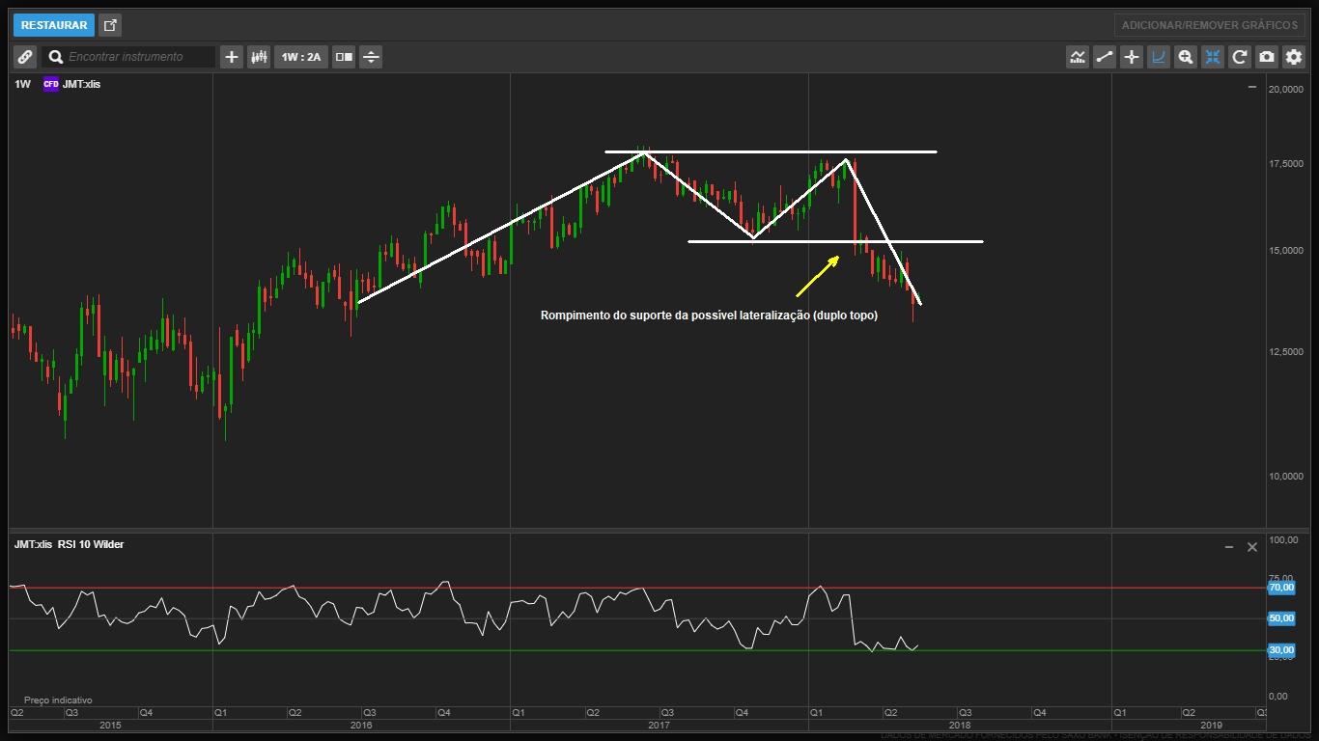Click the RESTAURAR button
1319x741 pixels.
54,25
